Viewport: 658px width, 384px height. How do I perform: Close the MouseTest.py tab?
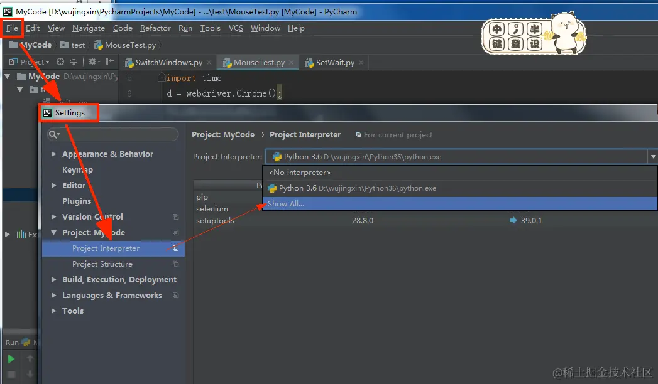(x=292, y=62)
